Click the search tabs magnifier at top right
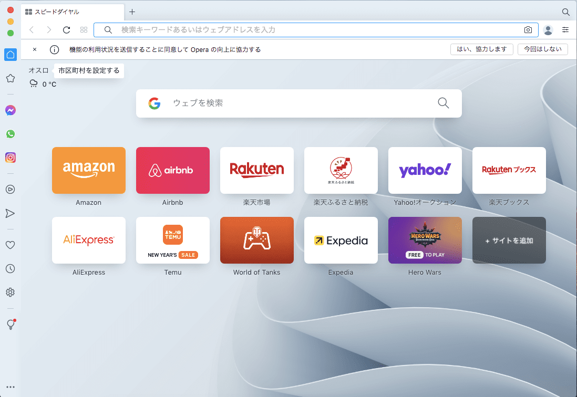Image resolution: width=577 pixels, height=397 pixels. click(x=566, y=12)
